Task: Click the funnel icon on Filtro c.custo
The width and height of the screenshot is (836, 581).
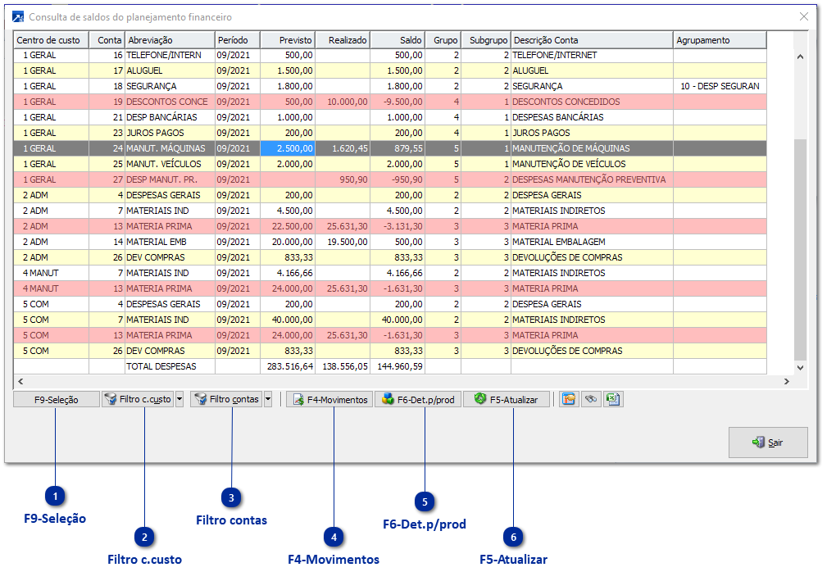Action: click(x=111, y=400)
